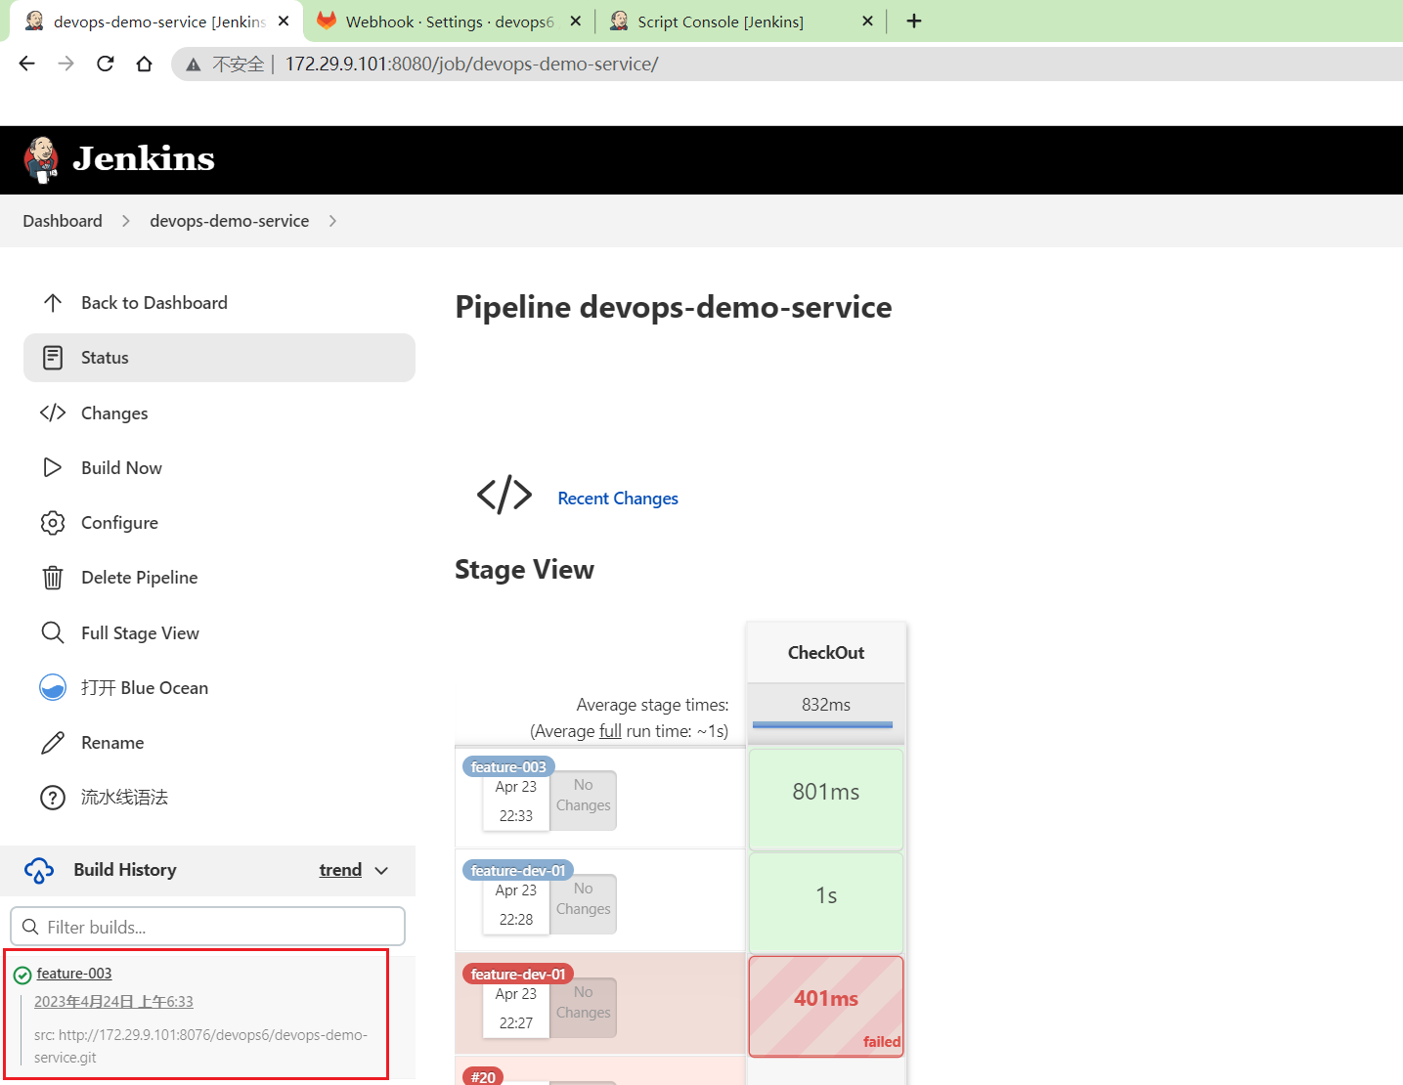
Task: Open the trend link in Build History
Action: [x=340, y=870]
